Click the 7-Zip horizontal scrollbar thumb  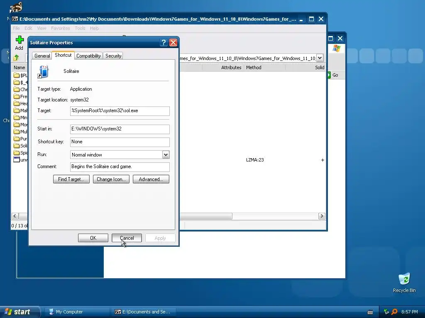206,216
